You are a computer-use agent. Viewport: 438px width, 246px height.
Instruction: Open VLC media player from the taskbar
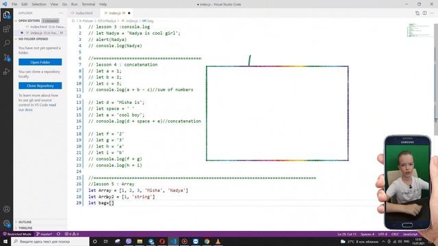218,241
